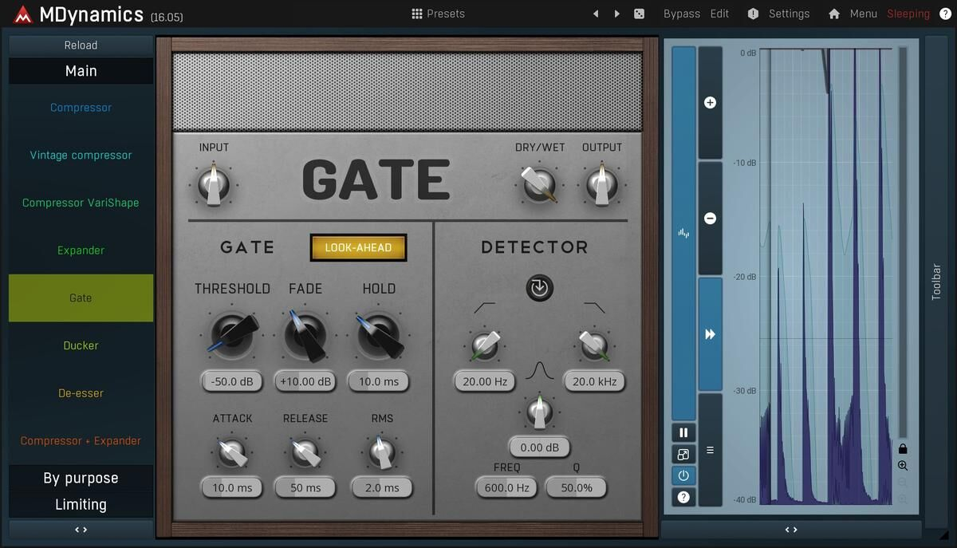Image resolution: width=957 pixels, height=548 pixels.
Task: Expand the By purpose preset category
Action: pos(81,478)
